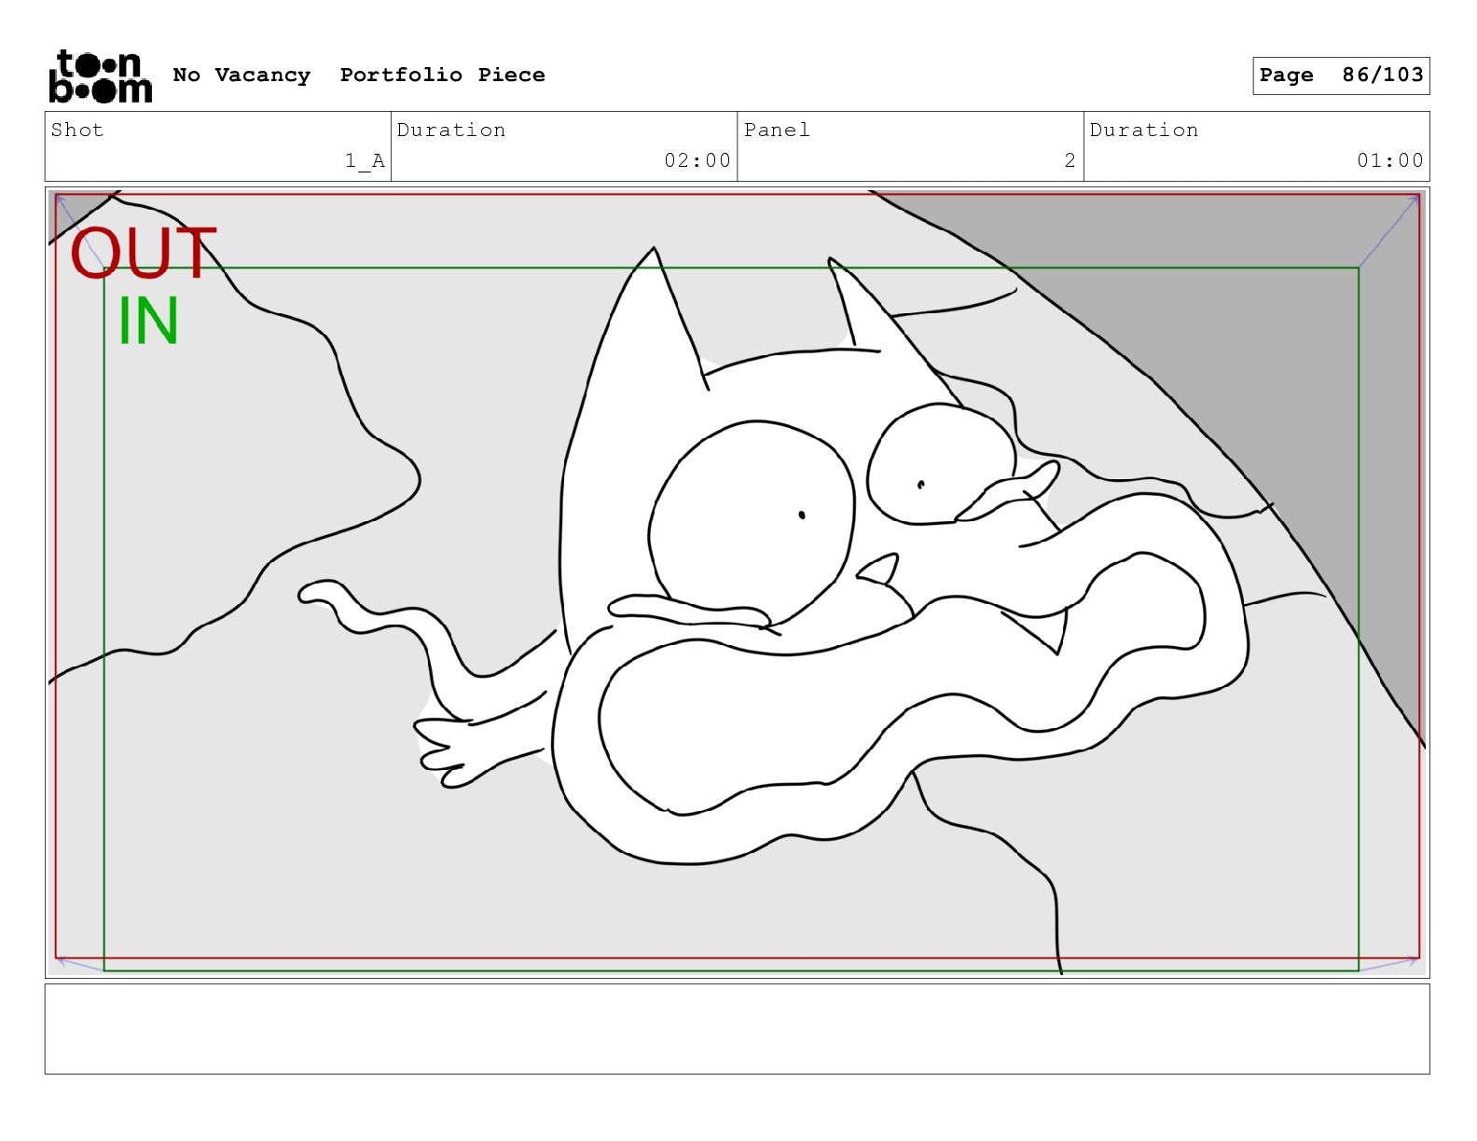Click the red 'OUT' camera label
The height and width of the screenshot is (1141, 1477).
tap(144, 253)
